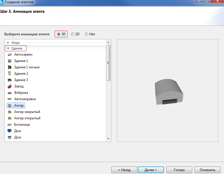The width and height of the screenshot is (224, 174).
Task: Switch animation type to 2D
Action: 73,34
